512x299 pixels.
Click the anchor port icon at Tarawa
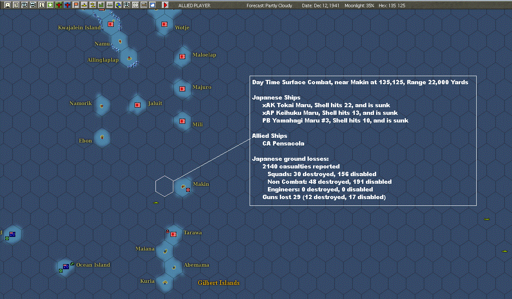[x=168, y=232]
